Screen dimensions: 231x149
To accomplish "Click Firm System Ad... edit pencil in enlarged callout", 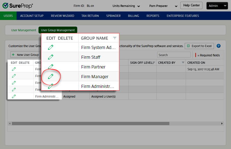I will tap(51, 47).
